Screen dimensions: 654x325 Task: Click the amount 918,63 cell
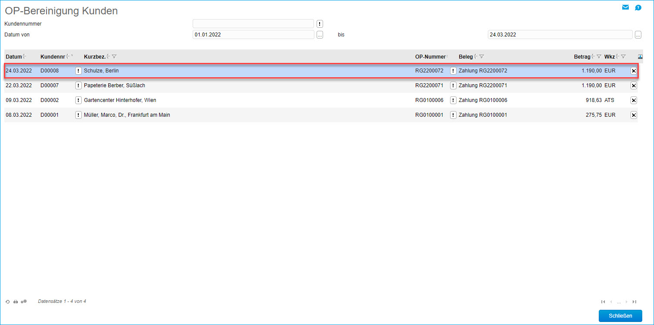(x=594, y=100)
